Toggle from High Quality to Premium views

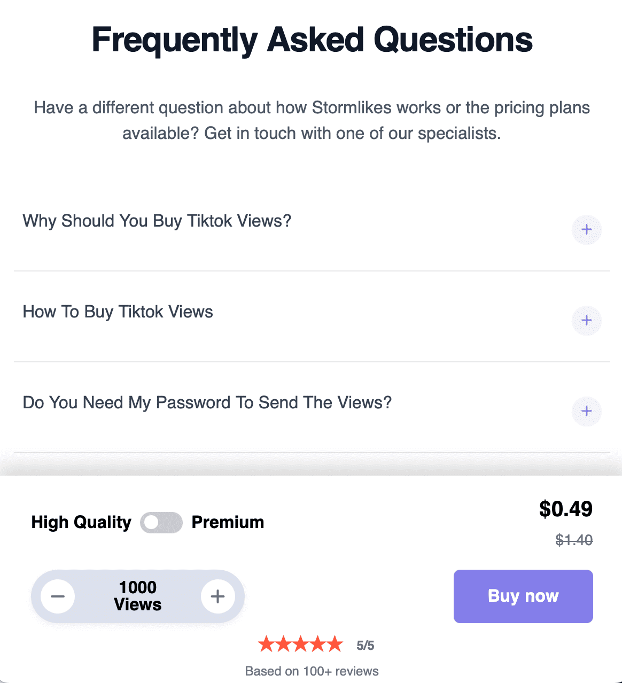pyautogui.click(x=161, y=523)
